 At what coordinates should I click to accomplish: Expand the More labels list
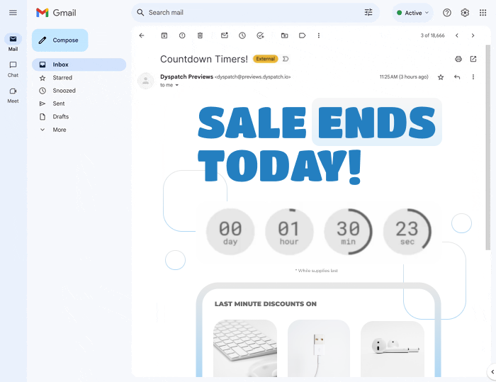coord(79,130)
